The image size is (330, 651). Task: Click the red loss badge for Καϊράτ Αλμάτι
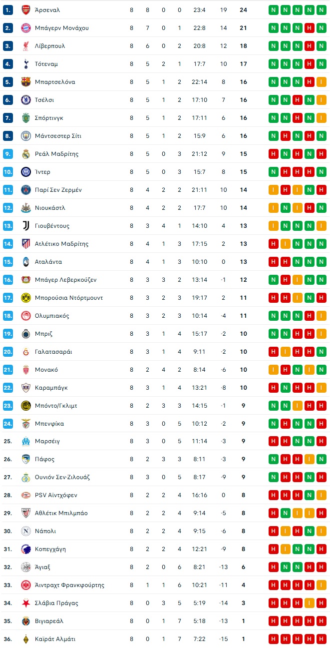[x=321, y=639]
